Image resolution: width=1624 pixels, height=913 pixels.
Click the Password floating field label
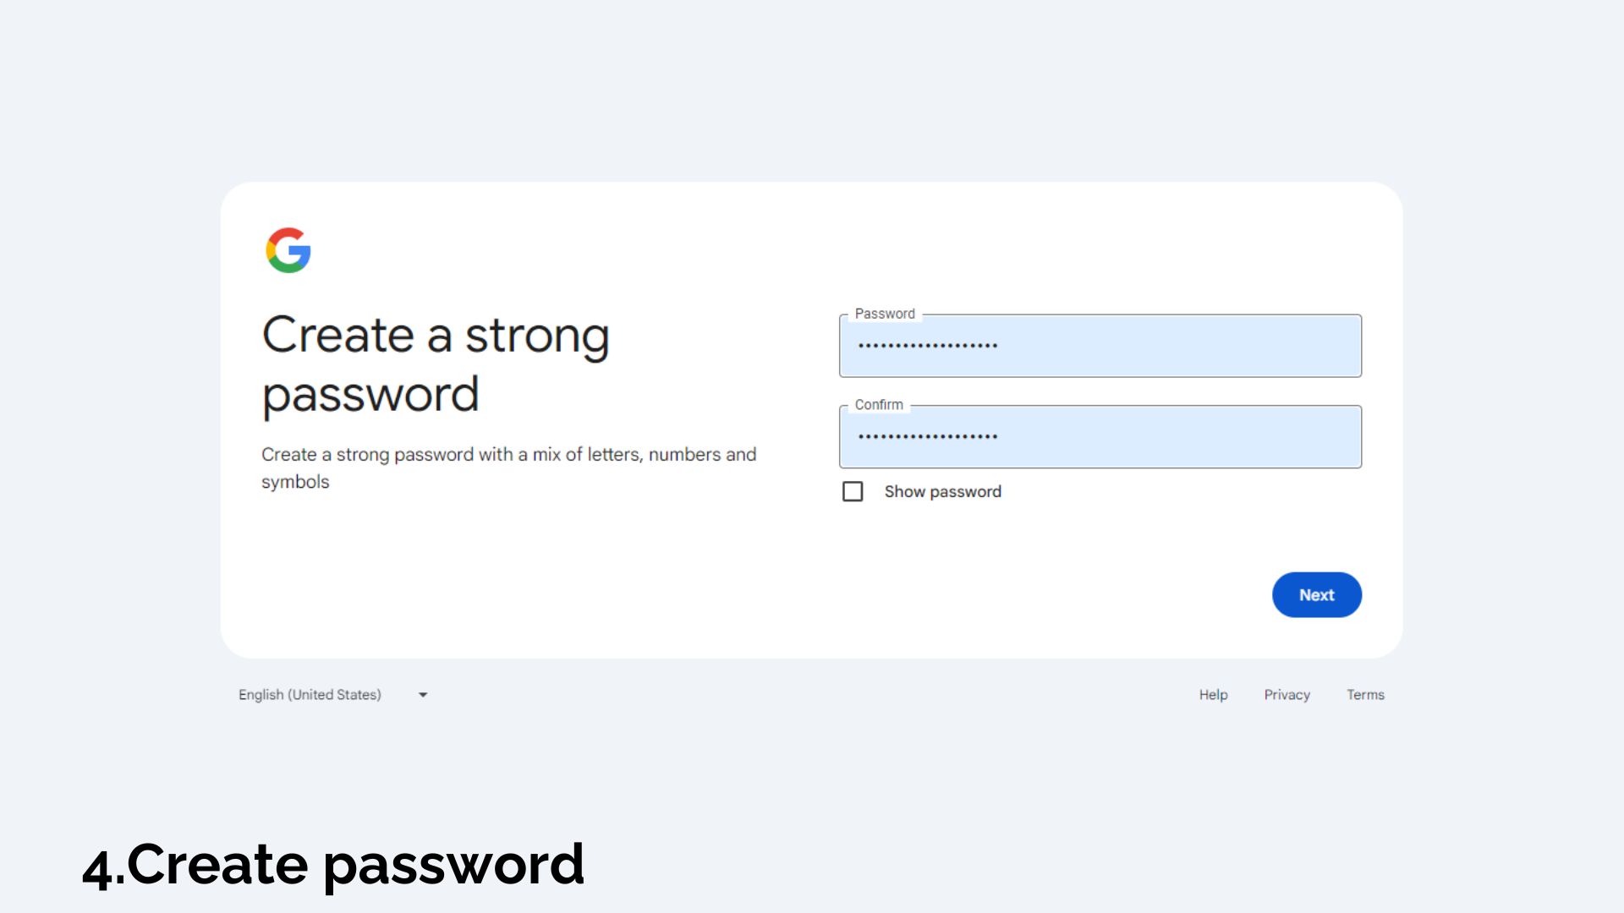885,314
